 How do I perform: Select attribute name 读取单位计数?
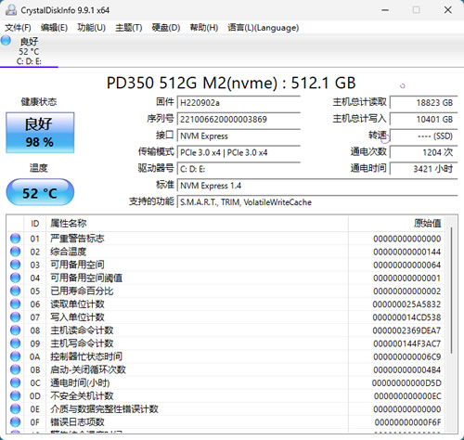77,304
